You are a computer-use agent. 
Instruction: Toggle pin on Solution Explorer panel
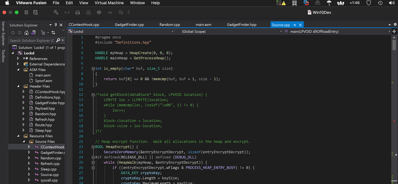[x=56, y=25]
